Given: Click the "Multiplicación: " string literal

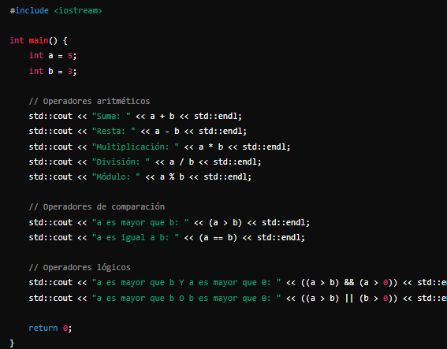Looking at the screenshot, I should click(x=136, y=147).
